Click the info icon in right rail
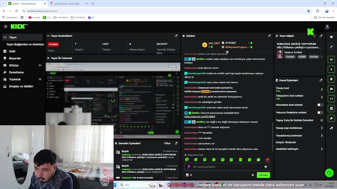 point(331,37)
